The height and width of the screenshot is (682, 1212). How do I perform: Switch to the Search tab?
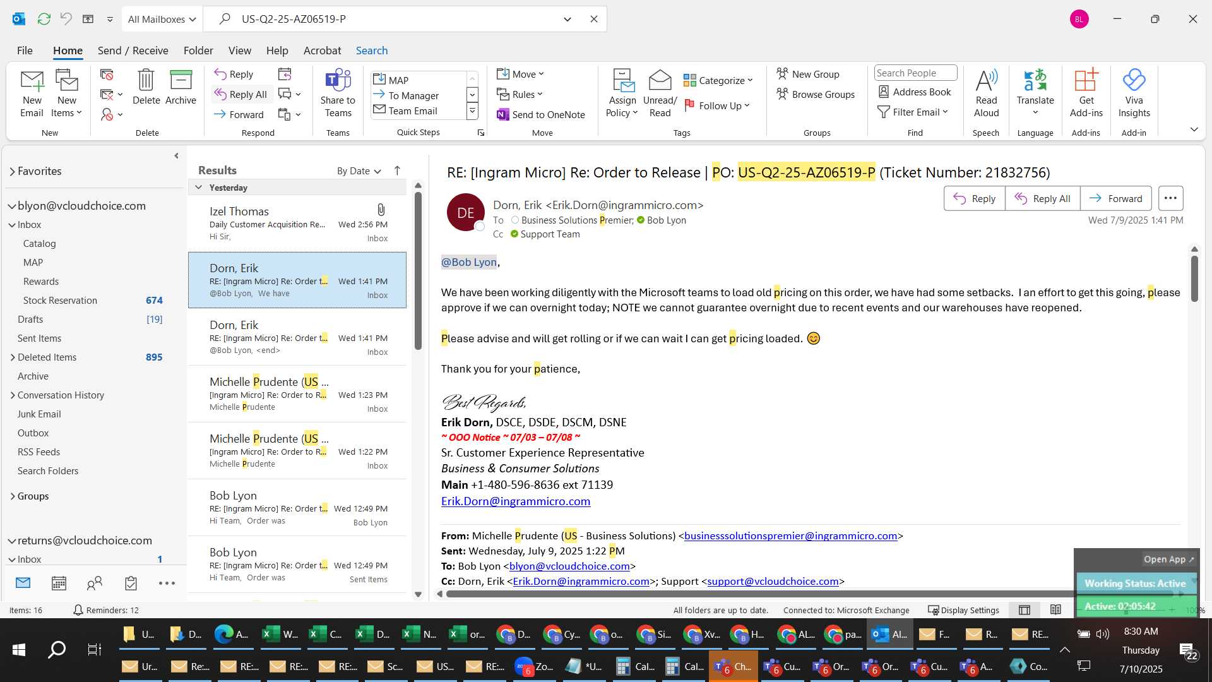372,51
